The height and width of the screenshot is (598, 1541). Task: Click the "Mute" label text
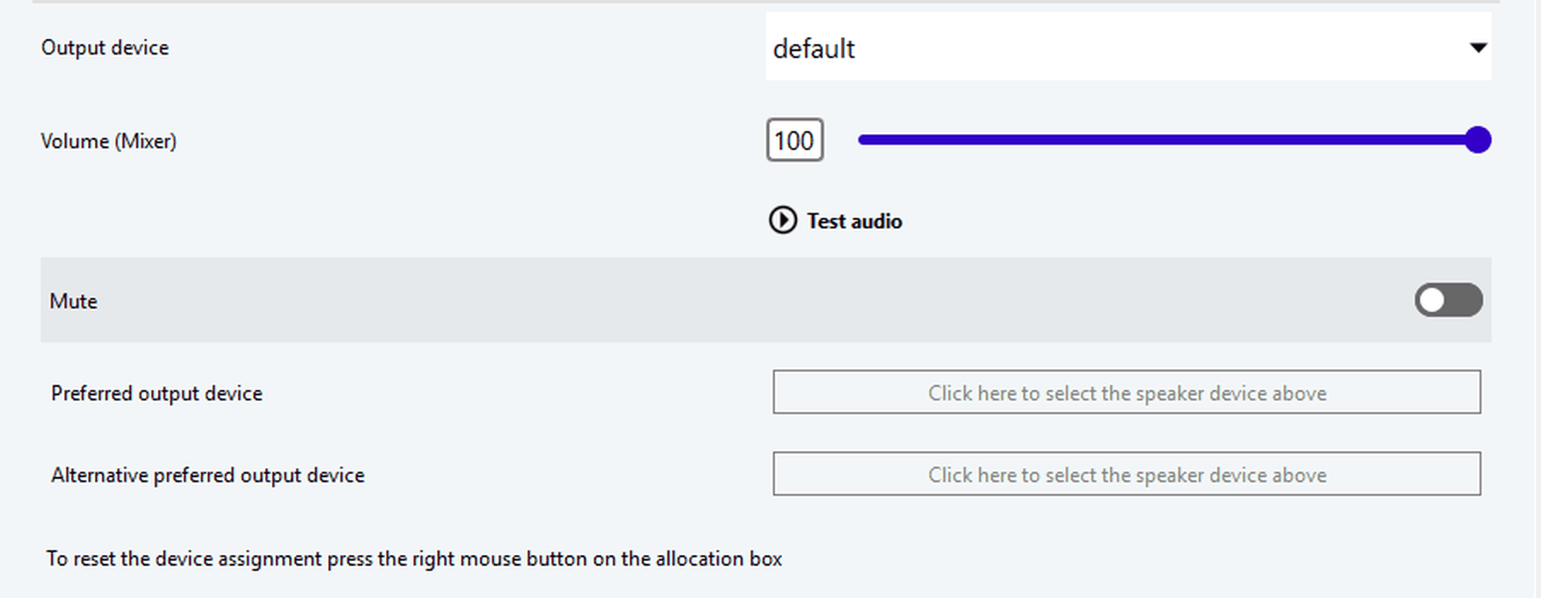[x=73, y=301]
